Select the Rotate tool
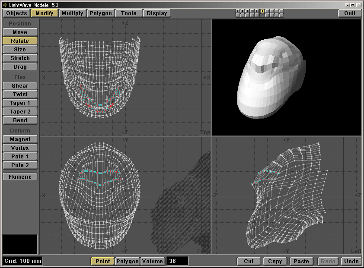This screenshot has height=268, width=364. pyautogui.click(x=20, y=41)
